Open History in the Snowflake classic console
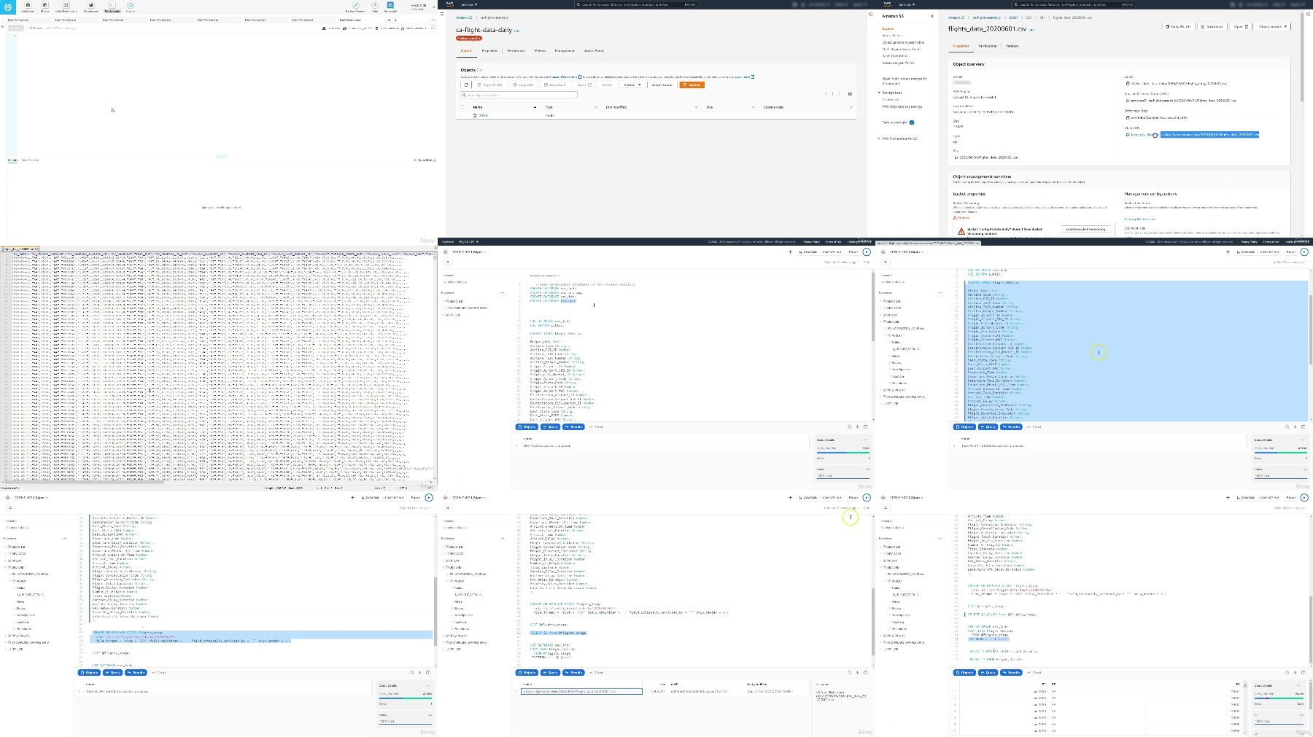Viewport: 1313px width, 737px height. point(131,7)
